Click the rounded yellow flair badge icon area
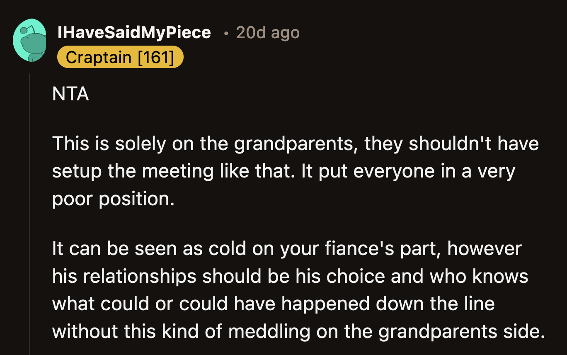Viewport: 567px width, 355px height. pos(120,57)
